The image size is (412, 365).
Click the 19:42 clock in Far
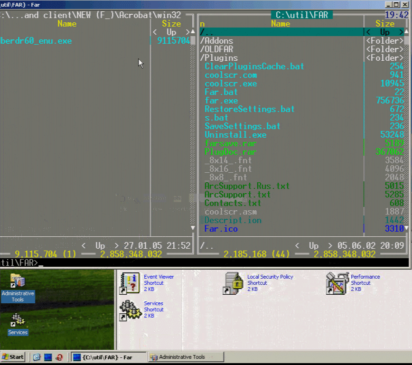click(x=397, y=15)
